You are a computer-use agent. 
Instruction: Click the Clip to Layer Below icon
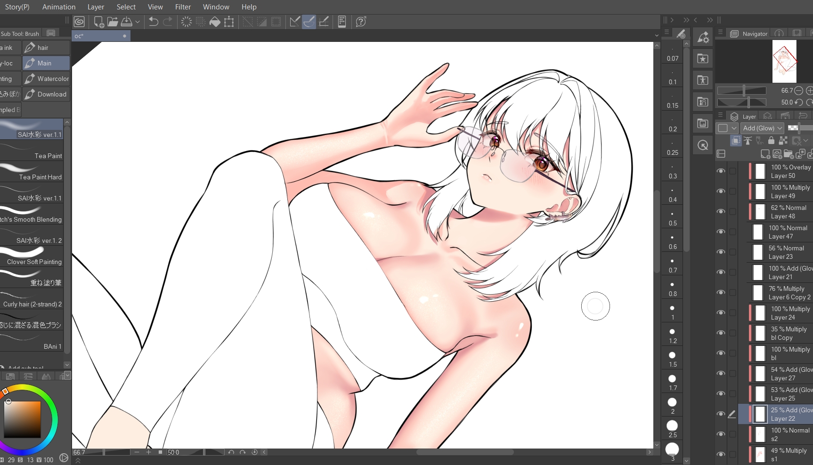(736, 140)
